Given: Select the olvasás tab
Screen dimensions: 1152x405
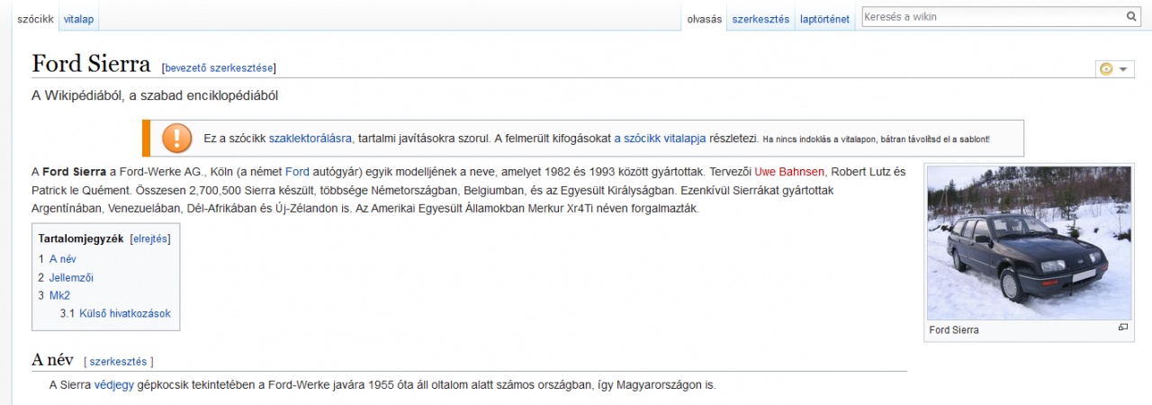Looking at the screenshot, I should point(705,19).
